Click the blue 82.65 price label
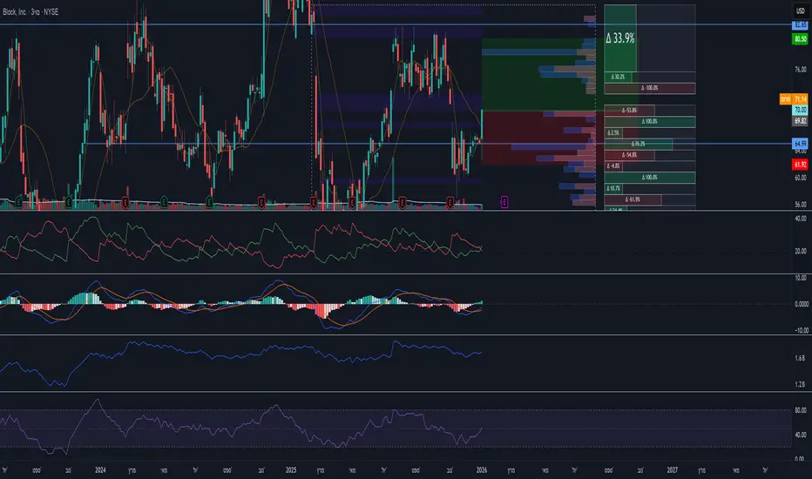812x479 pixels. click(x=800, y=25)
